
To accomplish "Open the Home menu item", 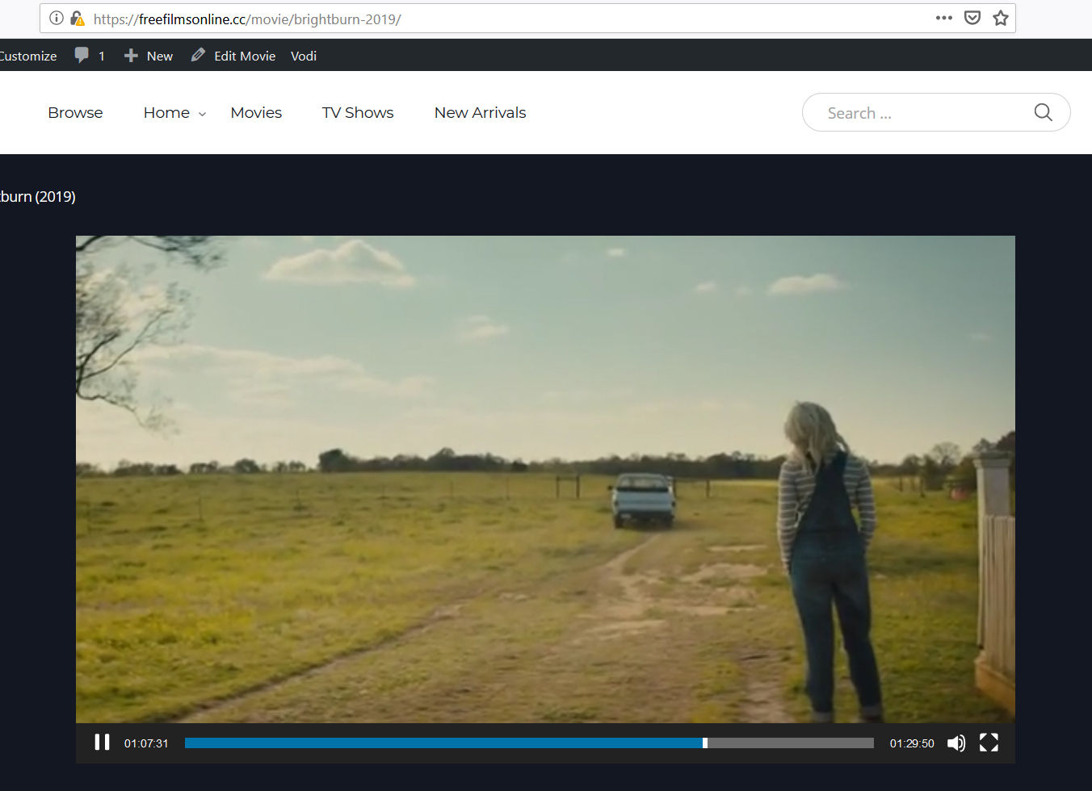I will 166,113.
